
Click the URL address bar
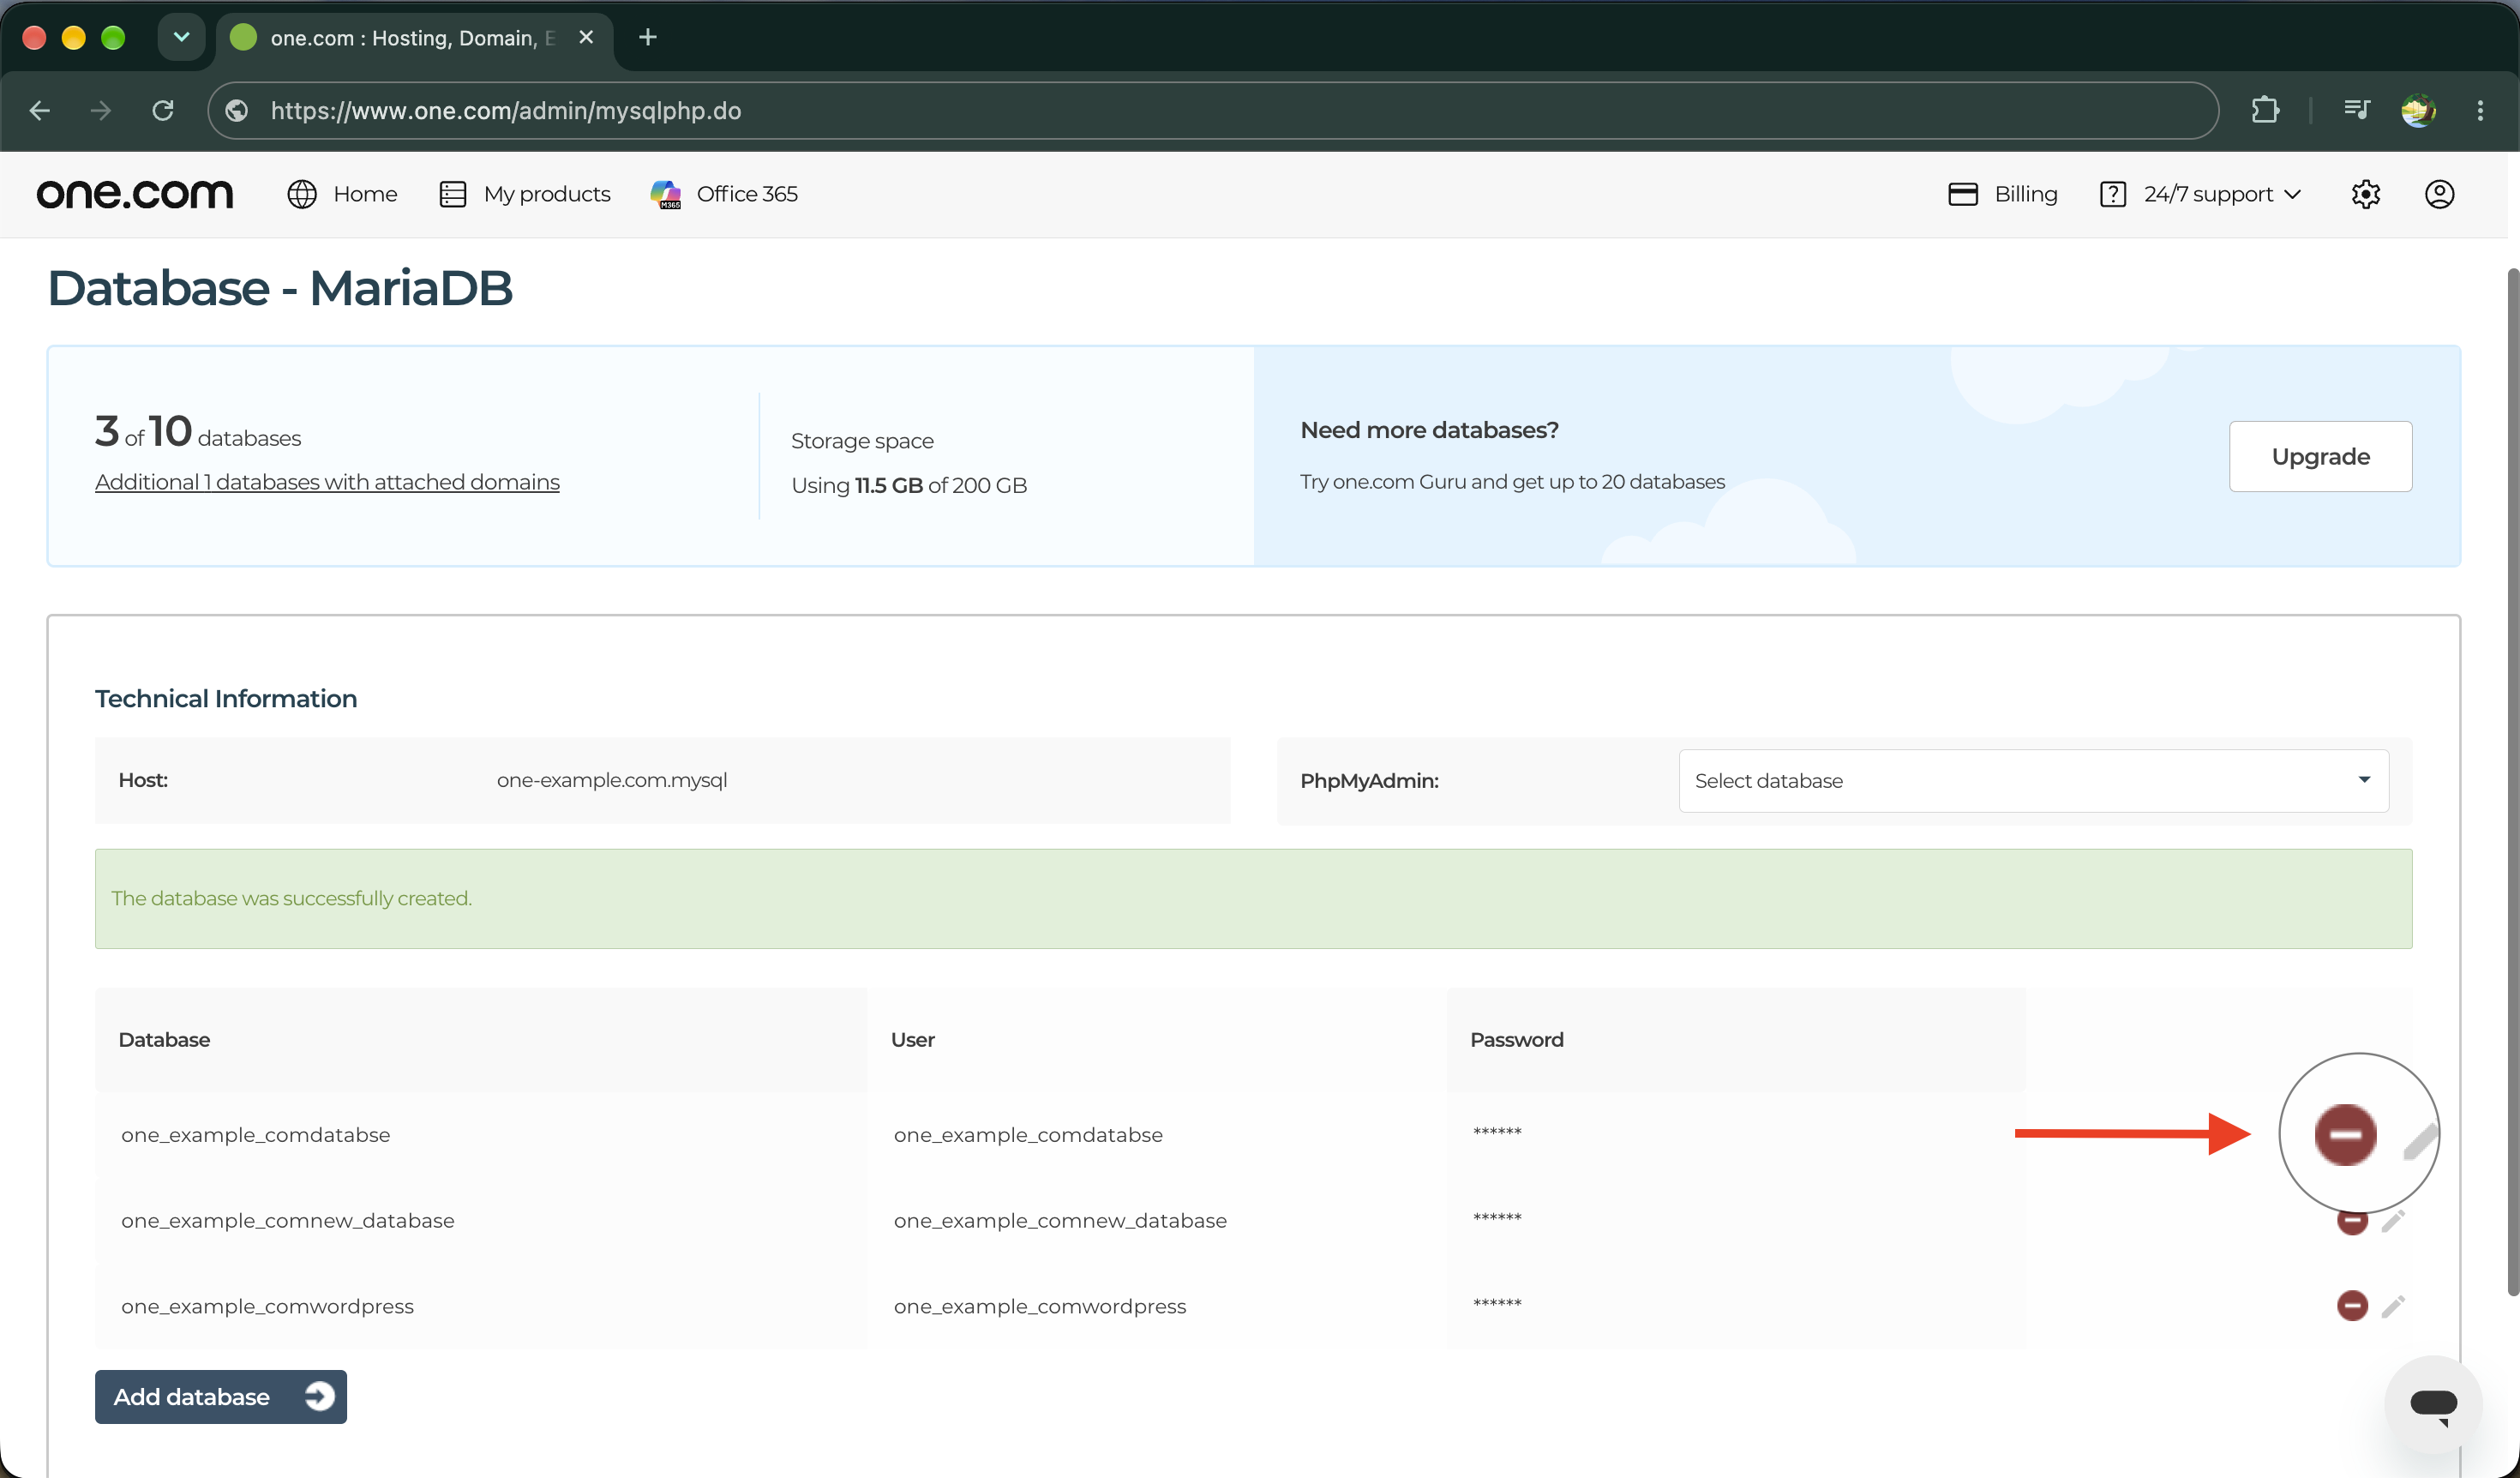click(1213, 110)
